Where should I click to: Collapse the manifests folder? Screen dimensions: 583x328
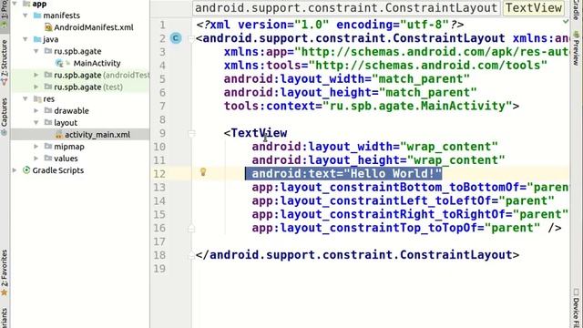pos(26,15)
